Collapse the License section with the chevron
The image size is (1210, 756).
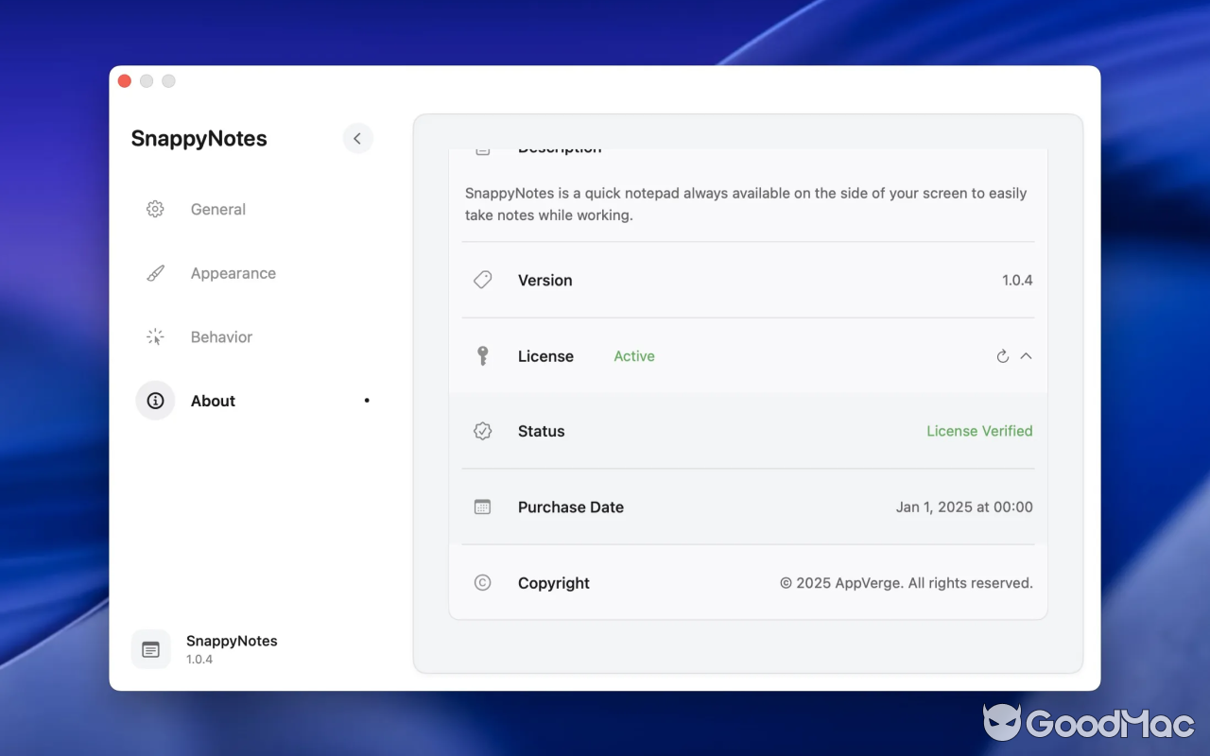click(x=1024, y=356)
